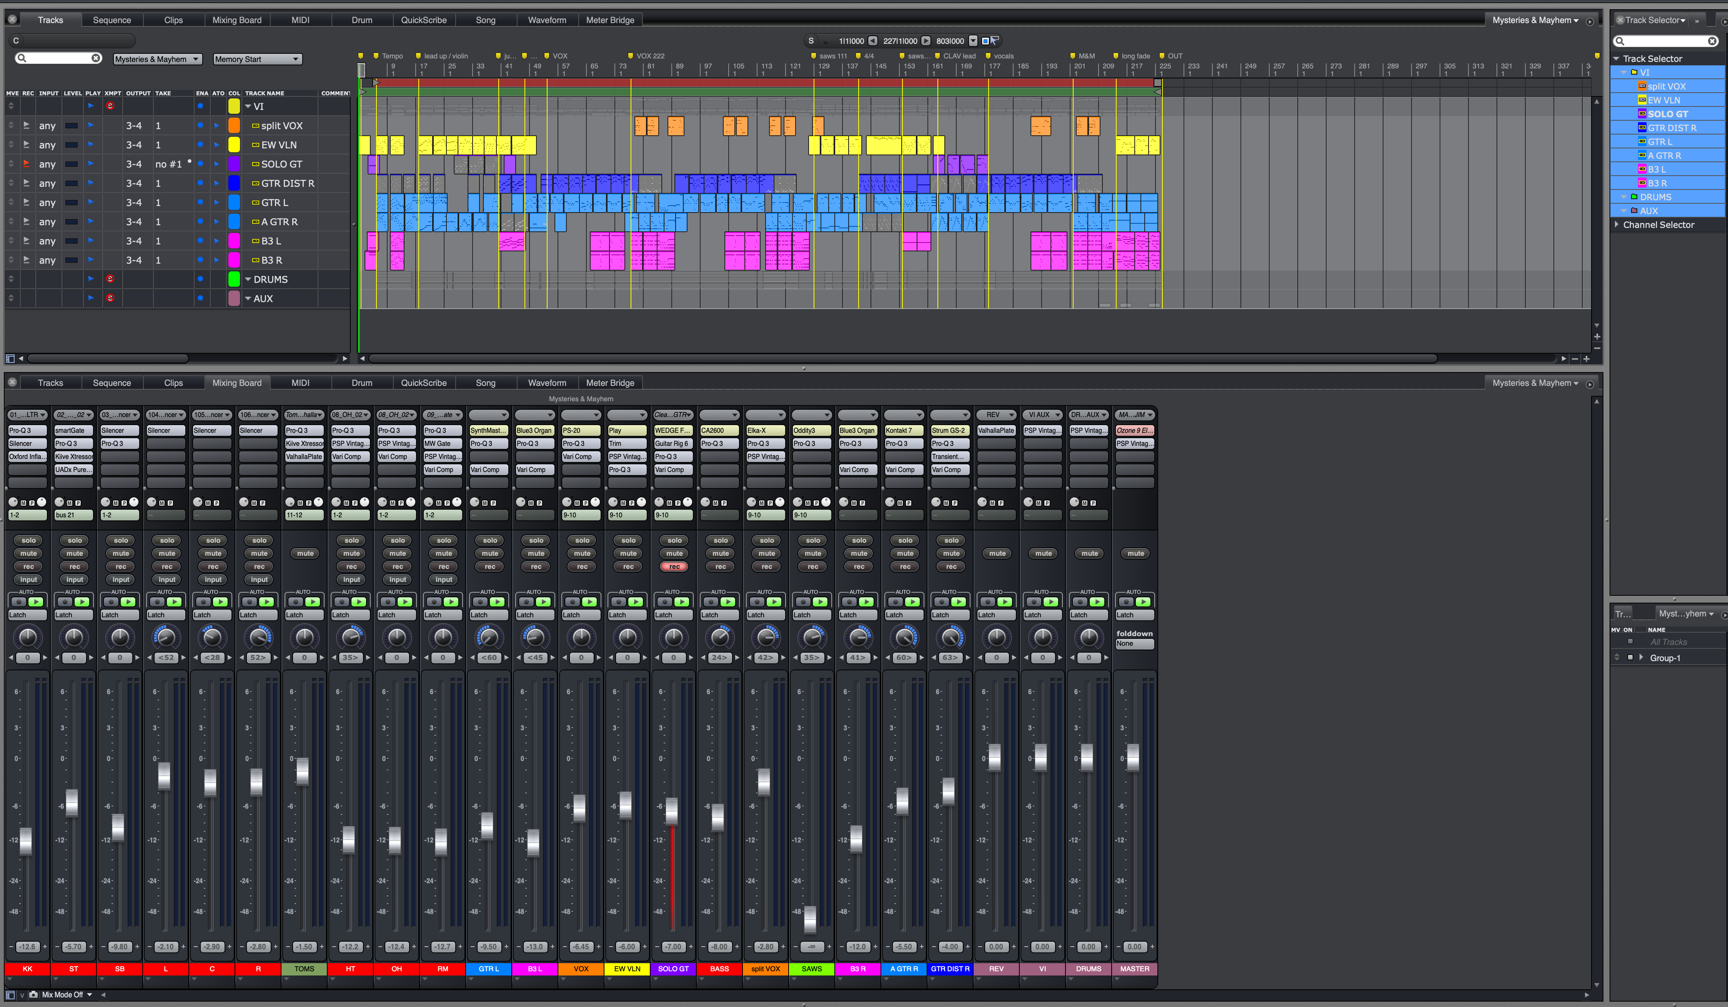Click send mute M button on ST channel
This screenshot has height=1007, width=1728.
click(69, 503)
